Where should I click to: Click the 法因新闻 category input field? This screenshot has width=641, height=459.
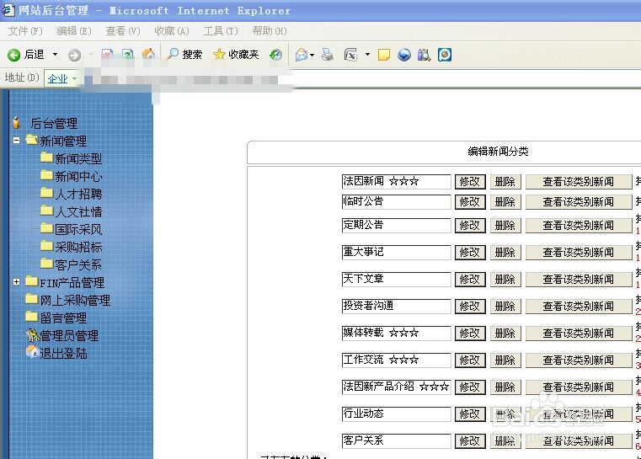396,181
